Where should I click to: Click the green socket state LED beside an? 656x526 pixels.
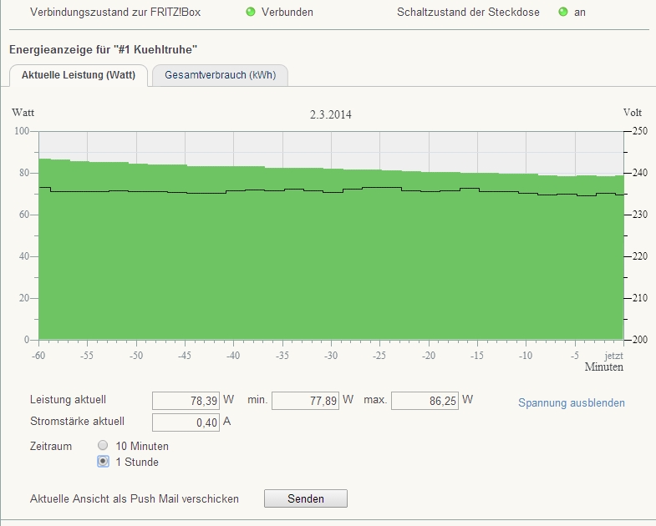pos(562,13)
